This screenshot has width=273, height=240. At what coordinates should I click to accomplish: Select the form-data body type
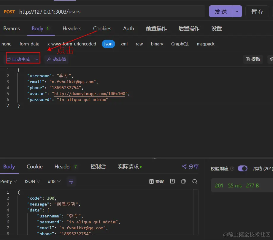coord(29,44)
